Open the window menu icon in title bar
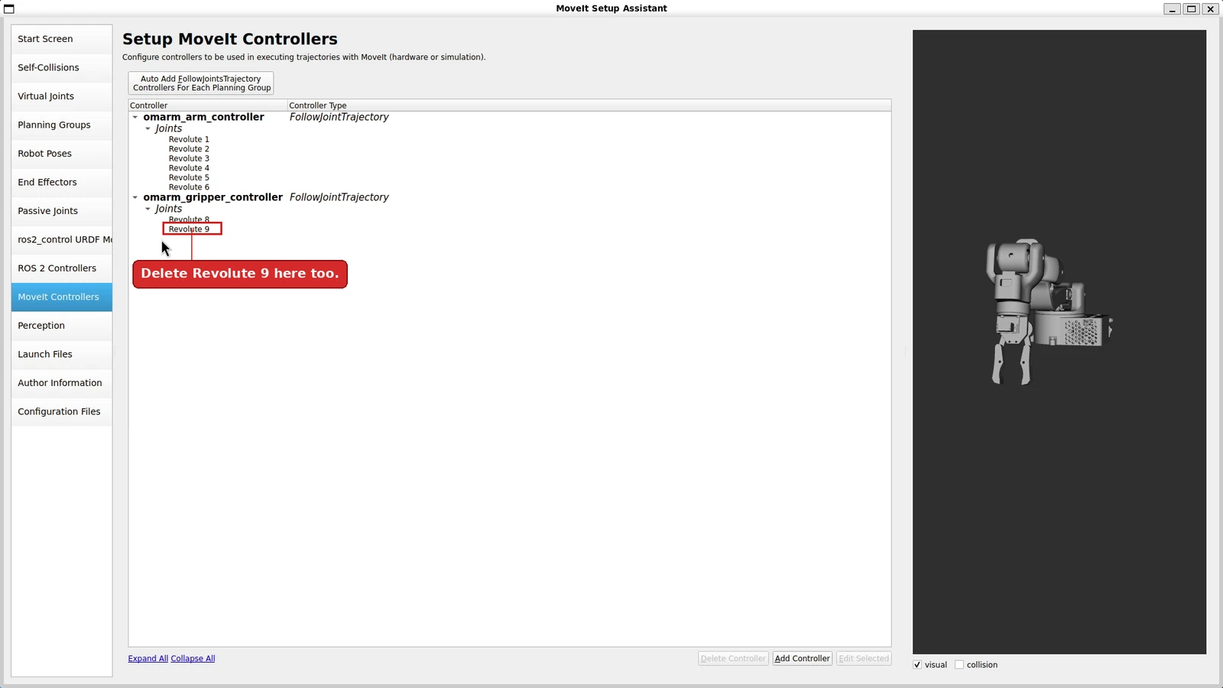This screenshot has width=1223, height=688. [9, 8]
